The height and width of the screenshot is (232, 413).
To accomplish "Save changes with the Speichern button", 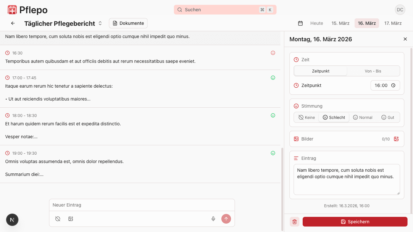I will coord(355,222).
